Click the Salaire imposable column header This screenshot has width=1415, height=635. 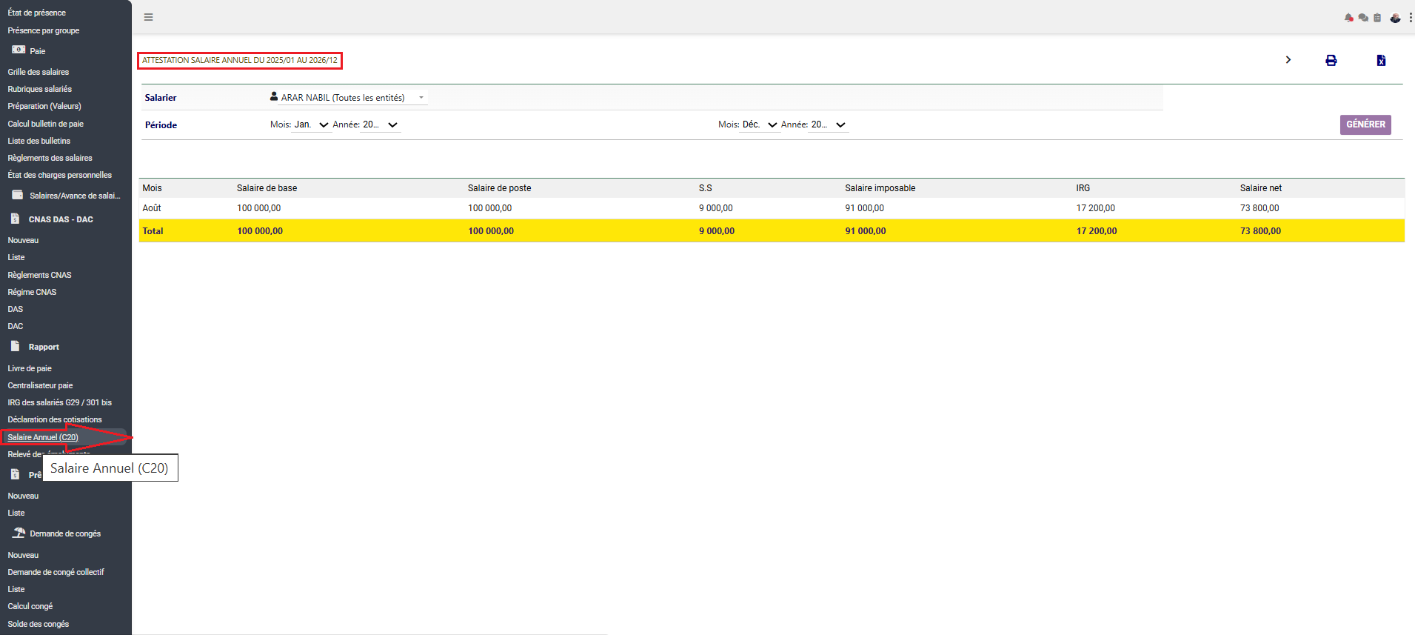[880, 188]
